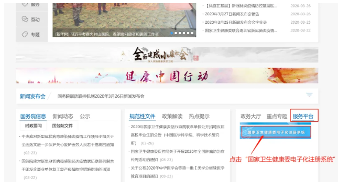Click the 健康中国行动 banner
Image resolution: width=338 pixels, height=189 pixels.
tap(167, 76)
